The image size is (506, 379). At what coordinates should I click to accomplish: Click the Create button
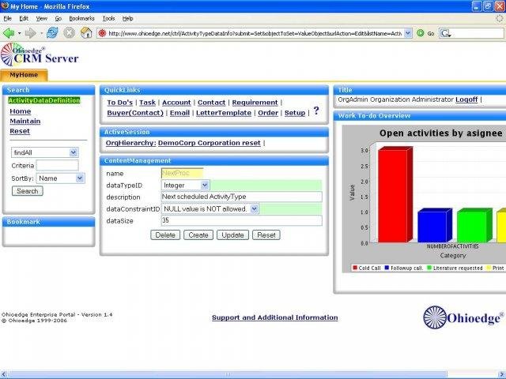click(x=198, y=235)
